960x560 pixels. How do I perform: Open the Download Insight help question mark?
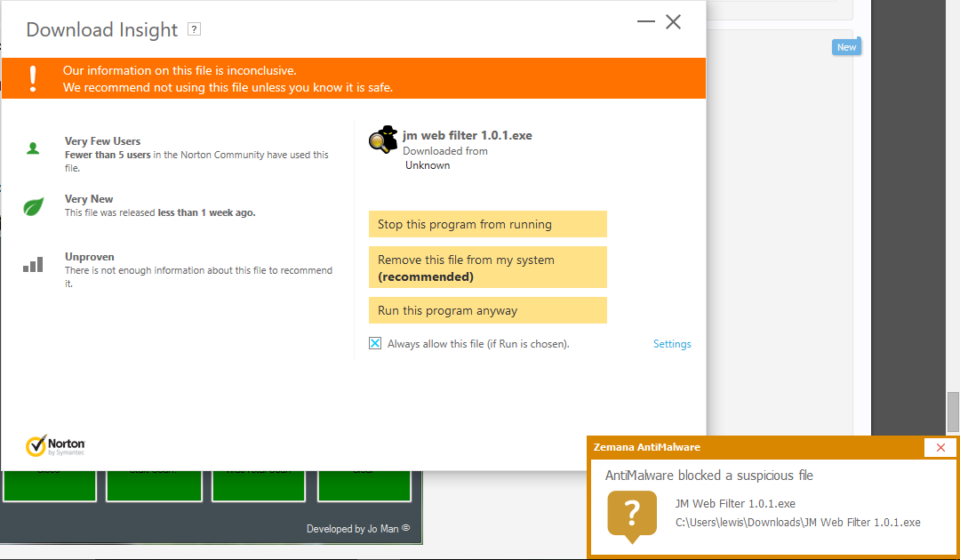click(194, 29)
